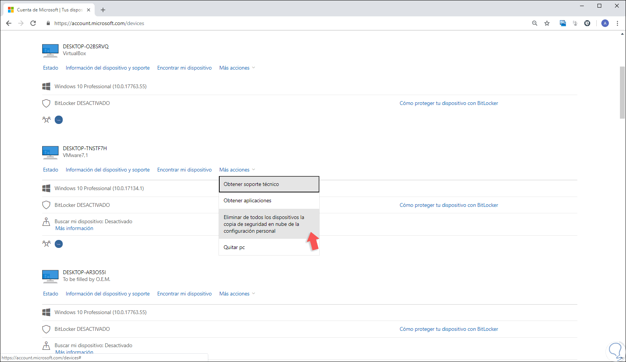This screenshot has height=362, width=626.
Task: Open the Chrome three-dot menu
Action: click(618, 23)
